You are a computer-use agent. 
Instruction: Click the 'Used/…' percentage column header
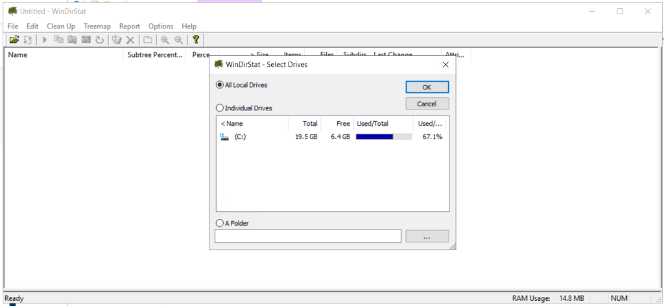point(429,124)
